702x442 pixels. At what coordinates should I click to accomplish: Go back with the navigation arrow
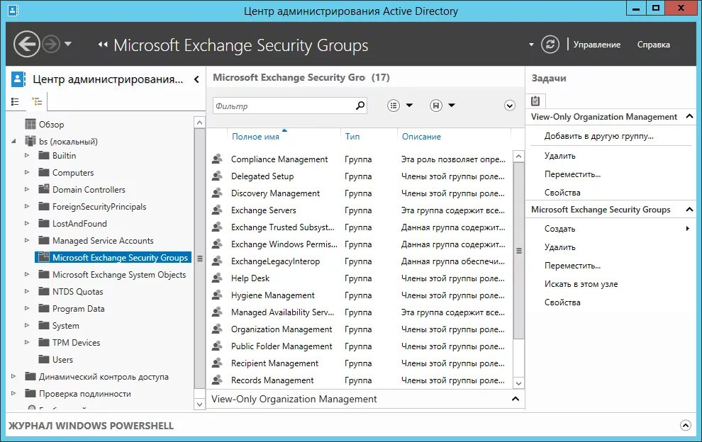coord(26,45)
